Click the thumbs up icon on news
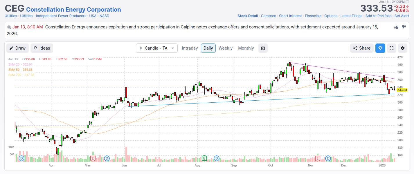This screenshot has height=174, width=414. point(396,27)
